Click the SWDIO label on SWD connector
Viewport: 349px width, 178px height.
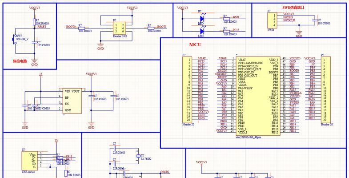[x=288, y=17]
